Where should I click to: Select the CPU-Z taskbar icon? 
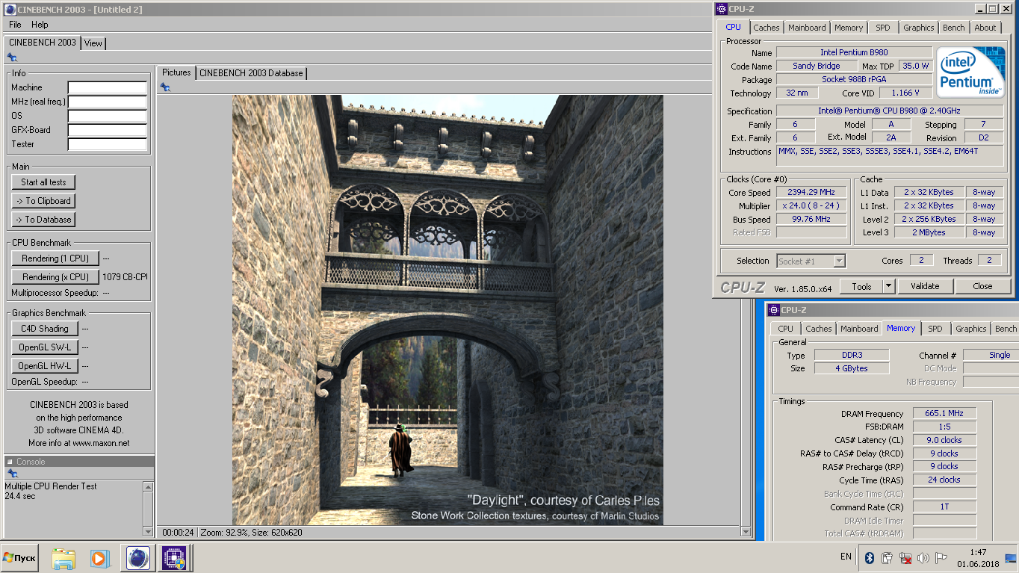click(x=175, y=558)
